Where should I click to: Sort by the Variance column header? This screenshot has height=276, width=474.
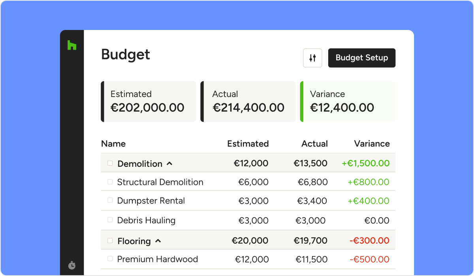[372, 144]
